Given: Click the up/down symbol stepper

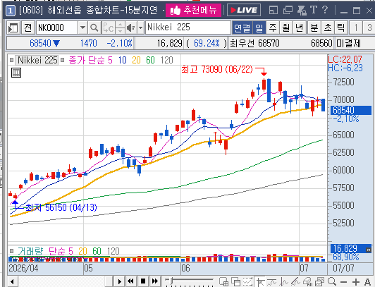Looking at the screenshot, I should point(120,28).
